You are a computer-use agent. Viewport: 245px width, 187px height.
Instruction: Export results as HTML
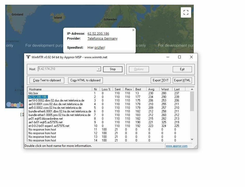coord(182,80)
